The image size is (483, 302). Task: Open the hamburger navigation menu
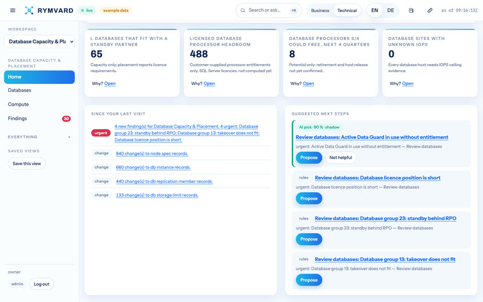pos(13,10)
